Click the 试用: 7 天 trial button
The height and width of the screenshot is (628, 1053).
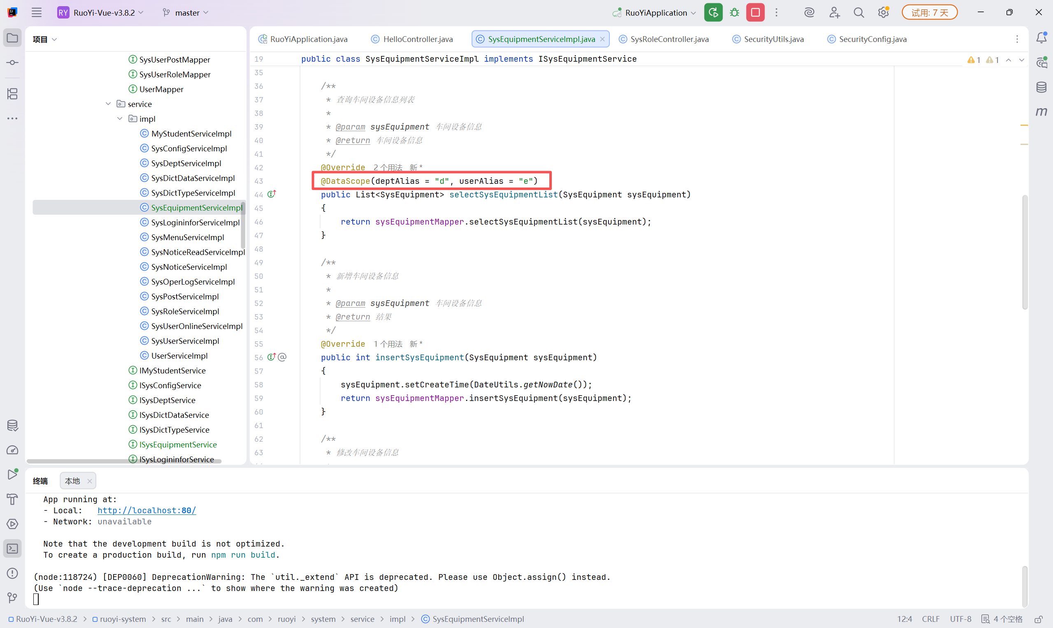click(x=930, y=12)
